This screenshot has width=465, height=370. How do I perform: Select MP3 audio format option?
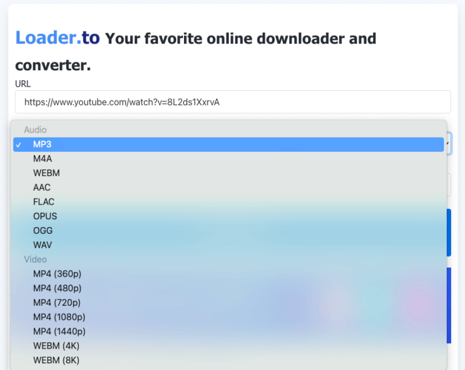click(42, 144)
